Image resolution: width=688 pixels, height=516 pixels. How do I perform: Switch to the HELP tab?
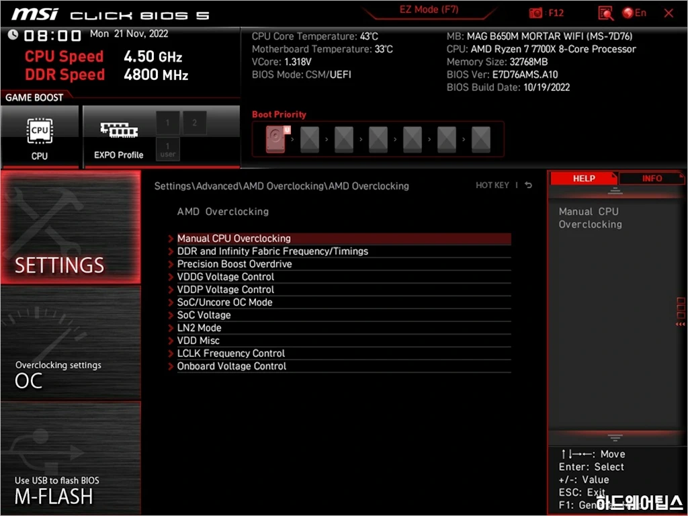(x=584, y=178)
